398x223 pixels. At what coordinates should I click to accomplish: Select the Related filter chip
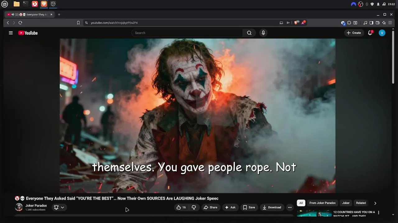click(x=361, y=203)
